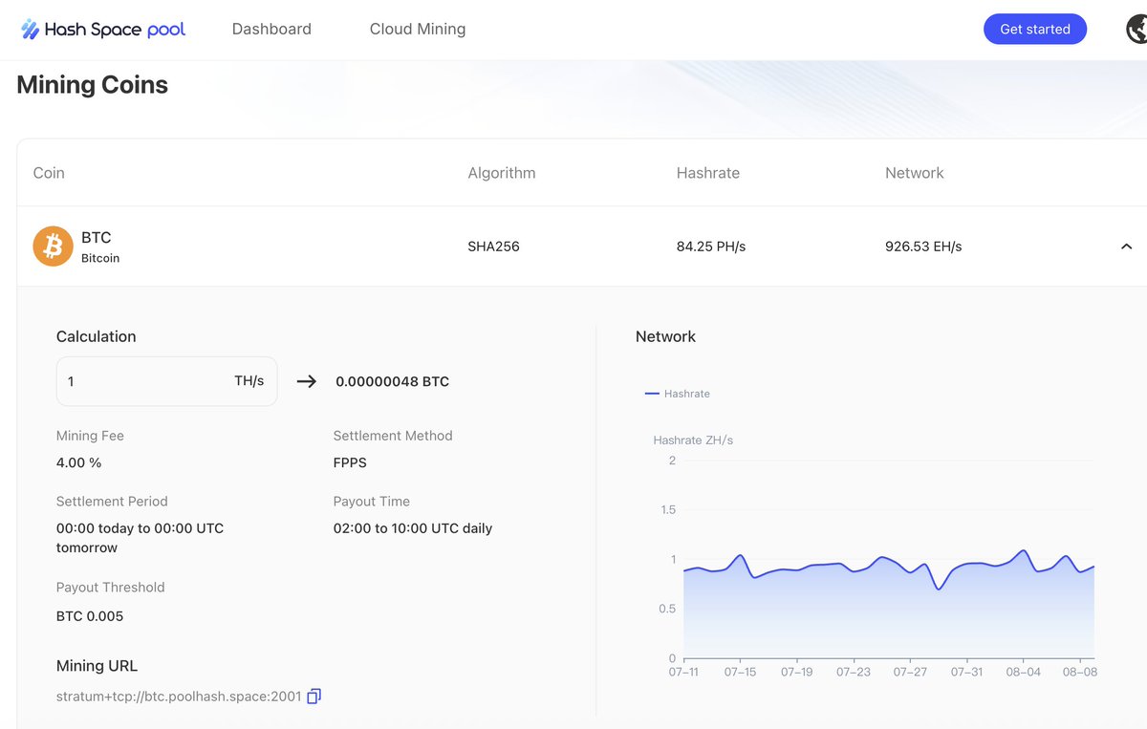Click the 0.00000048 BTC result value
Viewport: 1147px width, 729px height.
pyautogui.click(x=392, y=380)
